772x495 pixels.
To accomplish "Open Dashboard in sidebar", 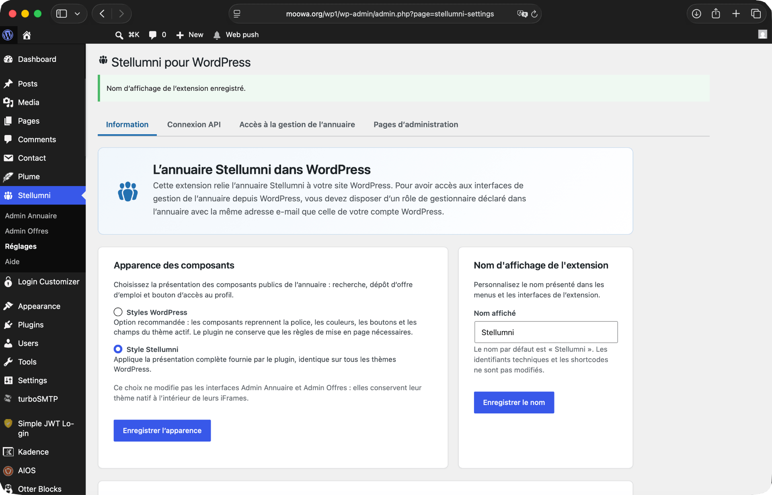I will coord(43,59).
